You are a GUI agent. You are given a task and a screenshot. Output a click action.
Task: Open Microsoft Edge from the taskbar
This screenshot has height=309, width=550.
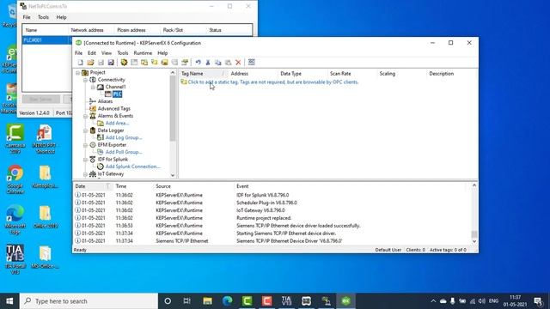tap(227, 301)
